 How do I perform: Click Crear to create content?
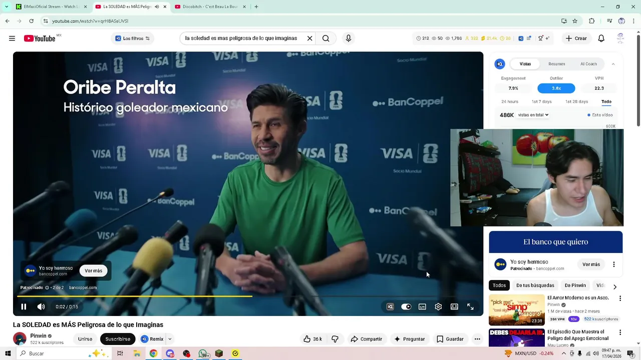click(576, 38)
